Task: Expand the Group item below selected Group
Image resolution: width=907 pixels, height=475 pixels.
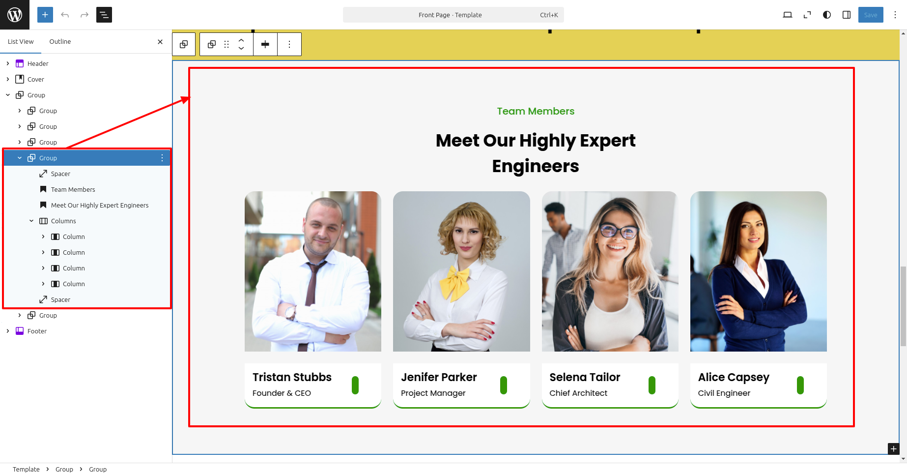Action: point(20,315)
